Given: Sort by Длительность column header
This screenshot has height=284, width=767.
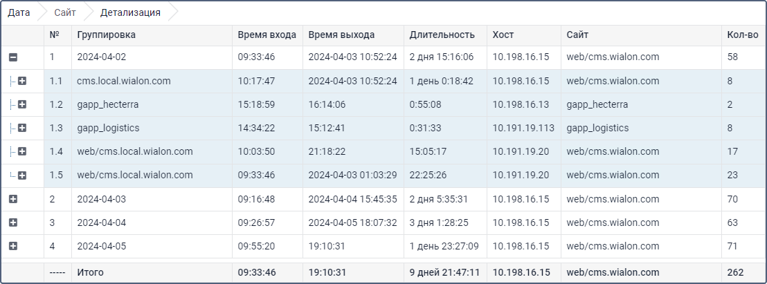Looking at the screenshot, I should 442,35.
